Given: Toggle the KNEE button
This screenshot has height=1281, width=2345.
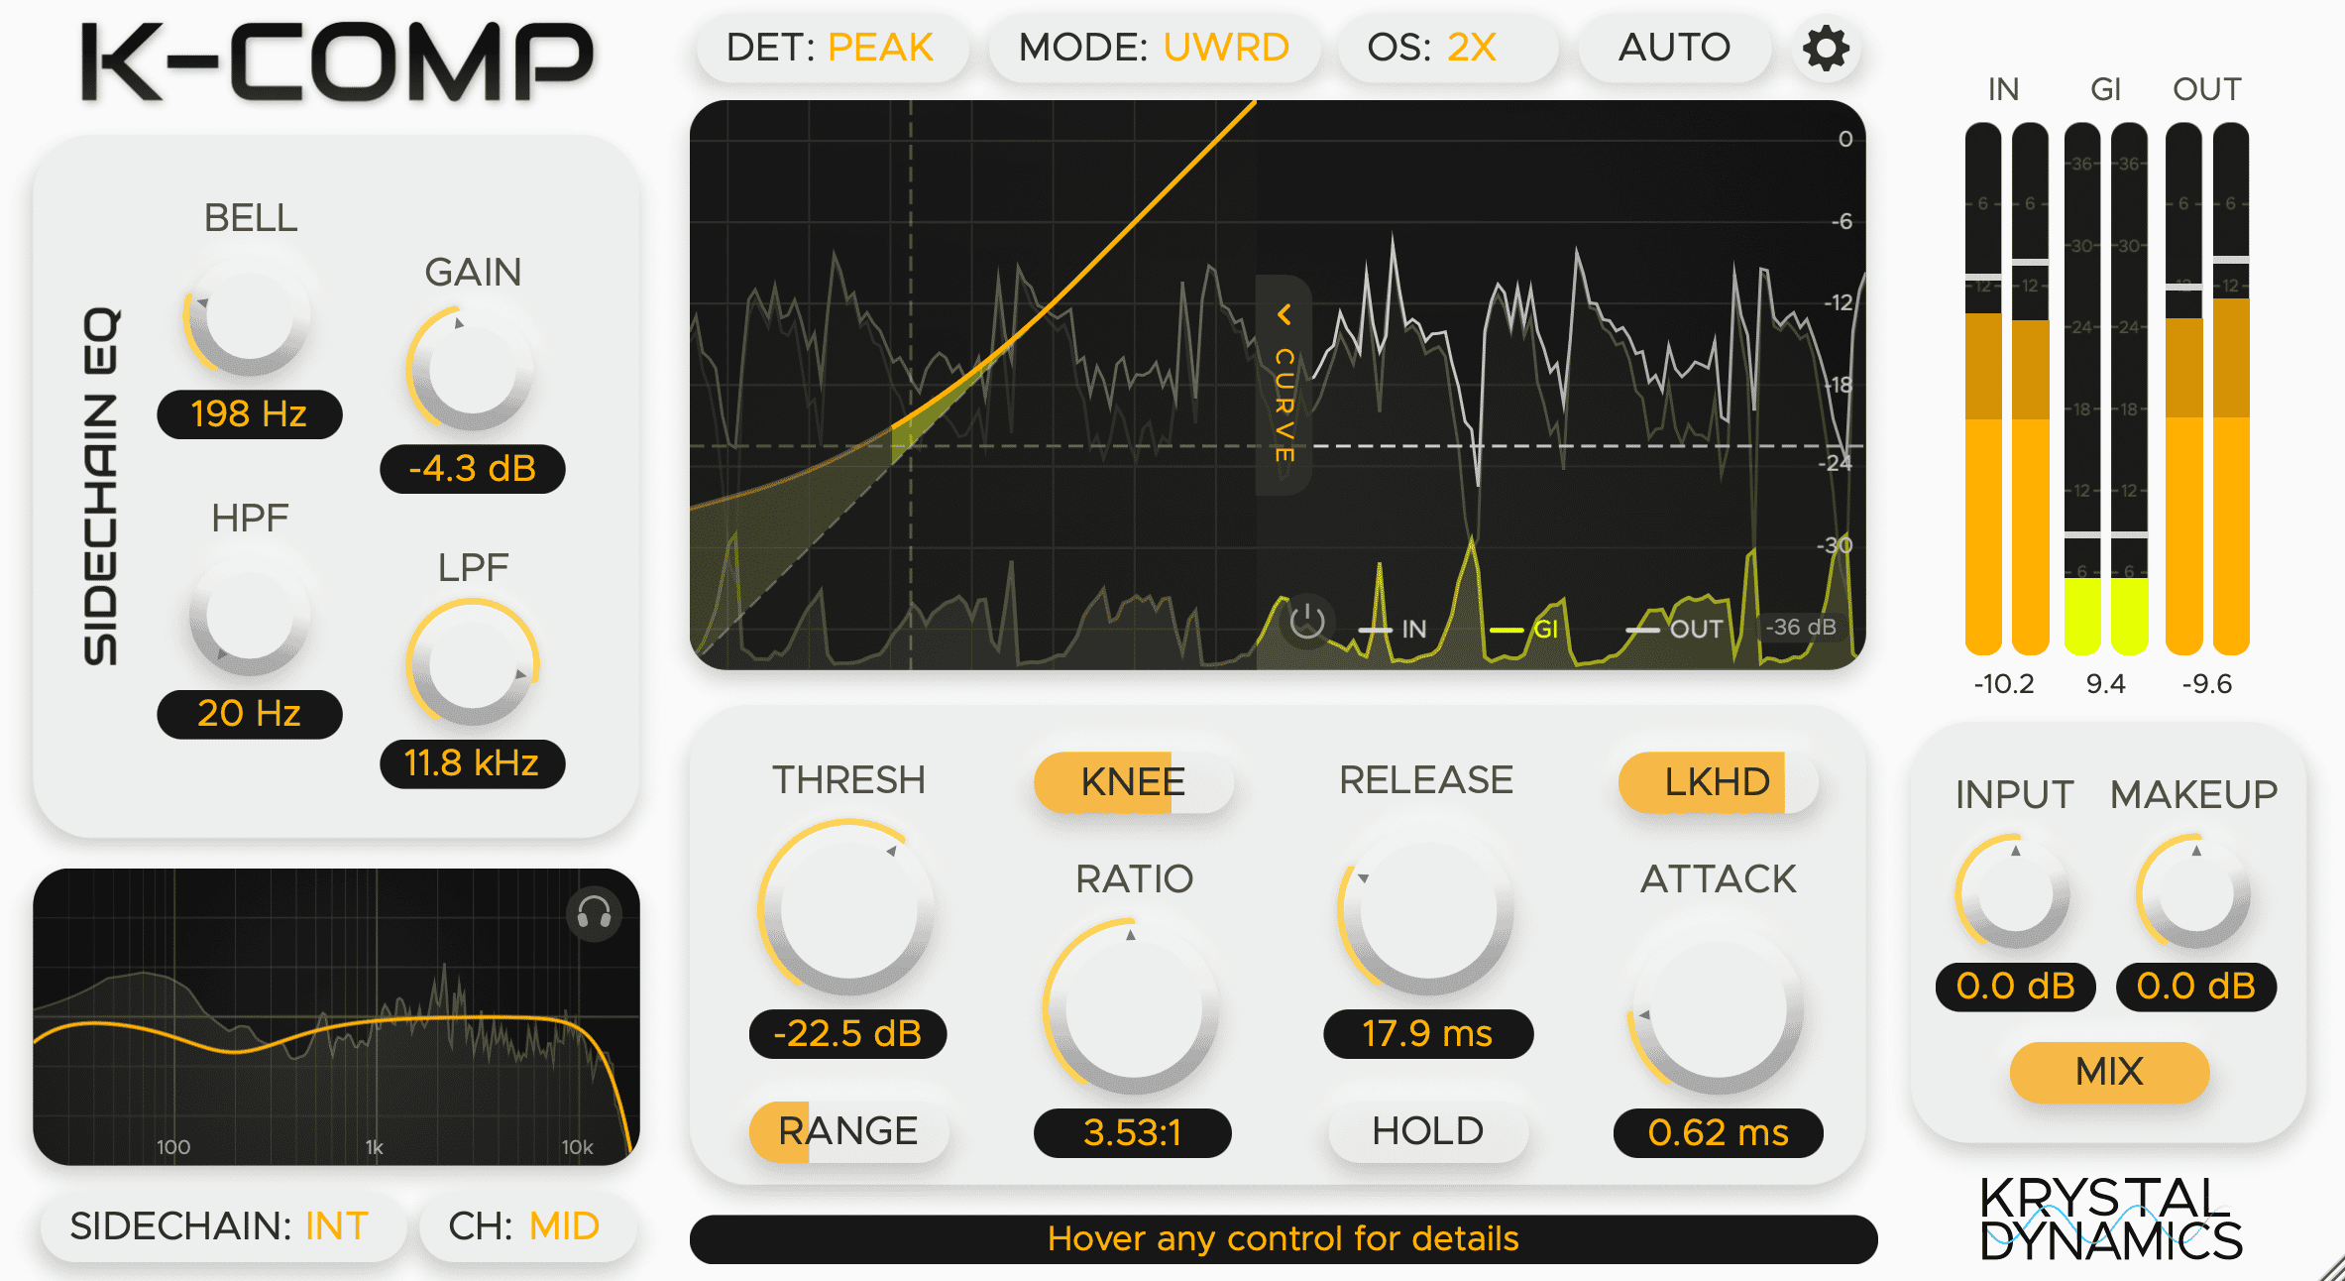Looking at the screenshot, I should (x=1133, y=782).
